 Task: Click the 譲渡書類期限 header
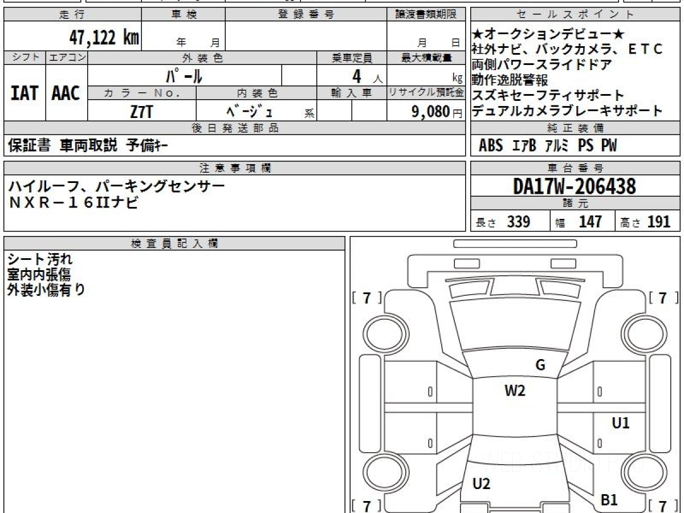tap(426, 15)
